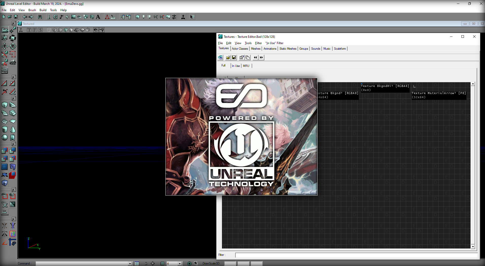
Task: Open the font browser letter A icon
Action: pos(98,17)
